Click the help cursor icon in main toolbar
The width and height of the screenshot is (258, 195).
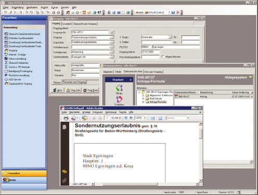(99, 12)
